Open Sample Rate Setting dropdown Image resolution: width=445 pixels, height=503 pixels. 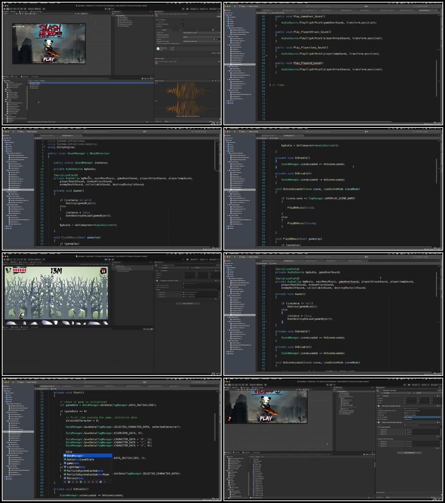pyautogui.click(x=201, y=41)
